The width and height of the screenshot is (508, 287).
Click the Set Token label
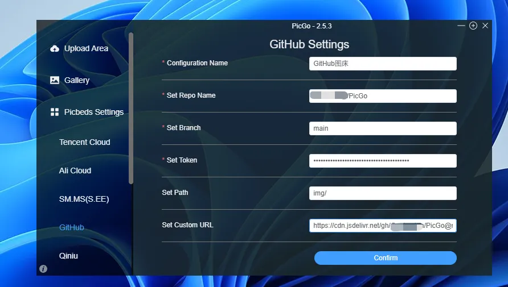tap(182, 160)
